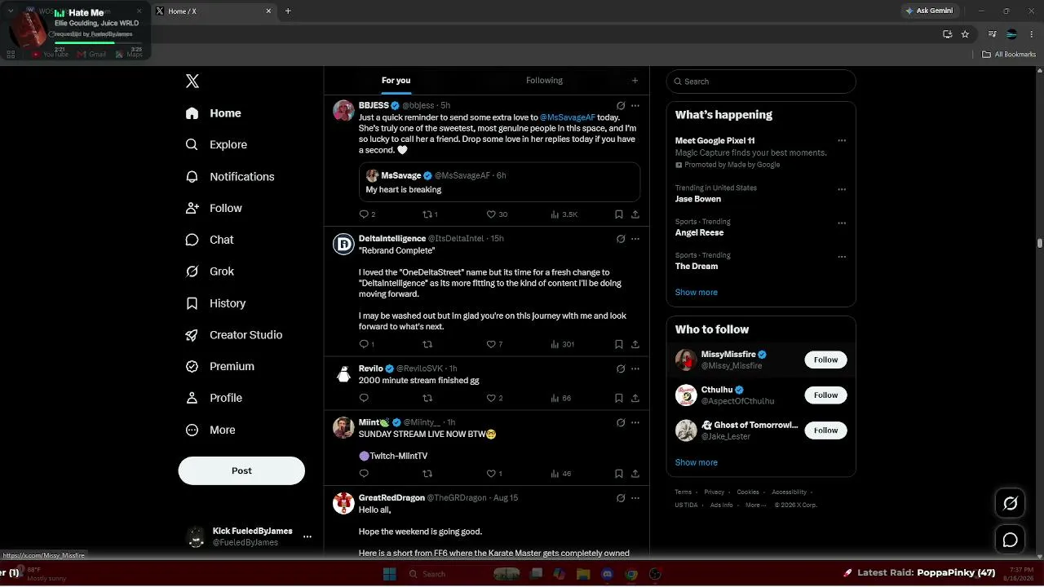The width and height of the screenshot is (1044, 587).
Task: Ask Grok about GreatRedDragon's post
Action: click(621, 498)
